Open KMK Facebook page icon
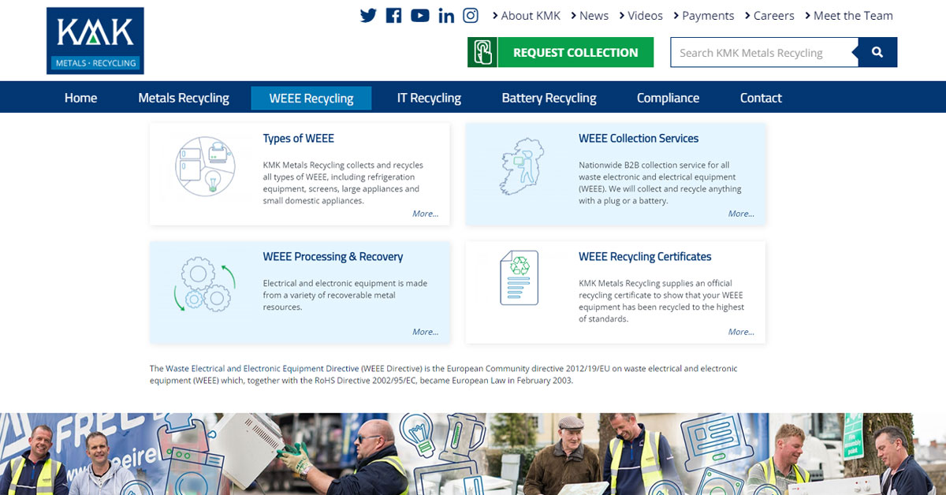Image resolution: width=946 pixels, height=495 pixels. pos(394,15)
